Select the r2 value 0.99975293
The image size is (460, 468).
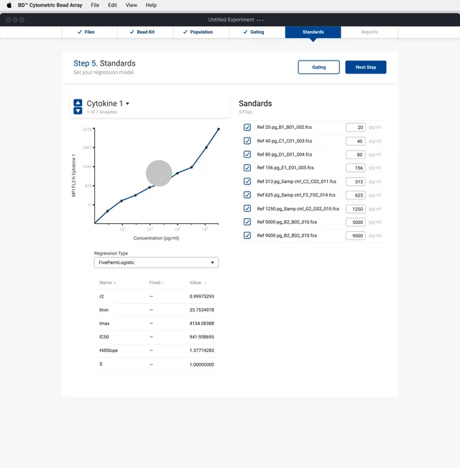click(202, 297)
